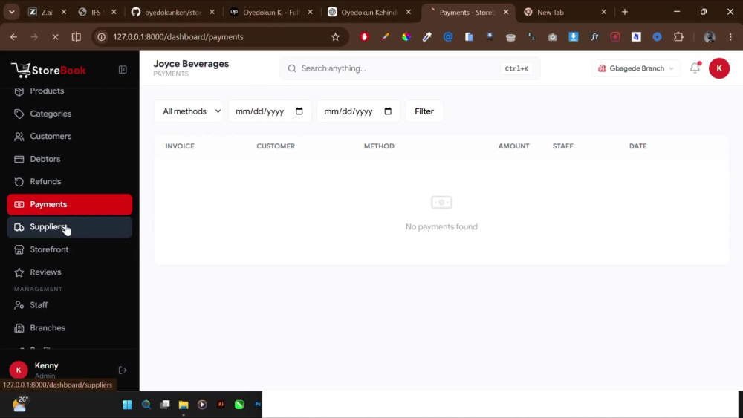
Task: Close the New Tab tab
Action: (x=603, y=13)
